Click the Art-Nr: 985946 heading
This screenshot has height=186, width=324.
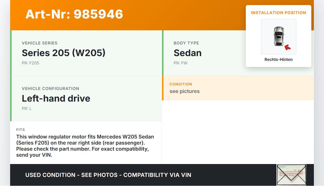74,14
